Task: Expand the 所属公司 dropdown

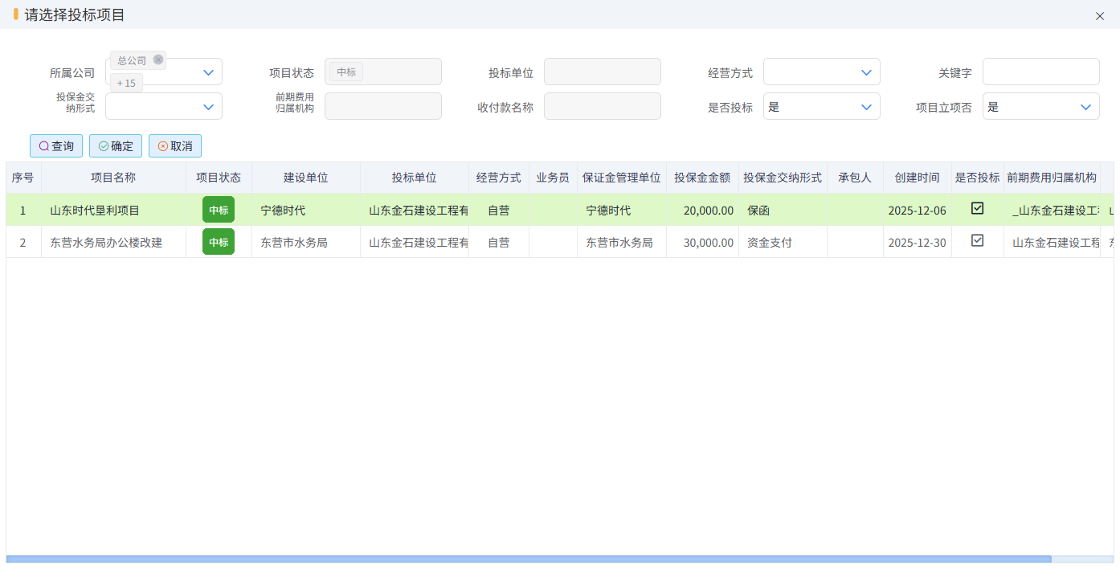Action: 208,72
